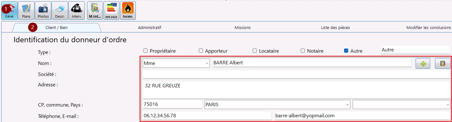Open the Plans toolbar icon
The width and height of the screenshot is (452, 122).
[x=26, y=10]
